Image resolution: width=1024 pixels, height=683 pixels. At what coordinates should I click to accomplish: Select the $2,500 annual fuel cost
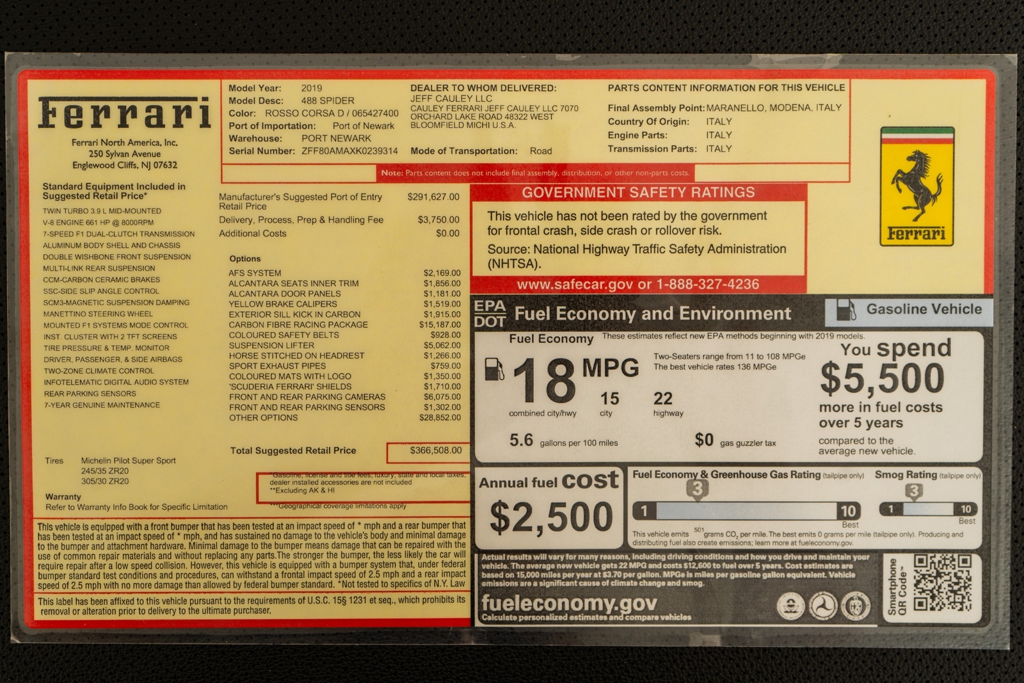click(552, 517)
